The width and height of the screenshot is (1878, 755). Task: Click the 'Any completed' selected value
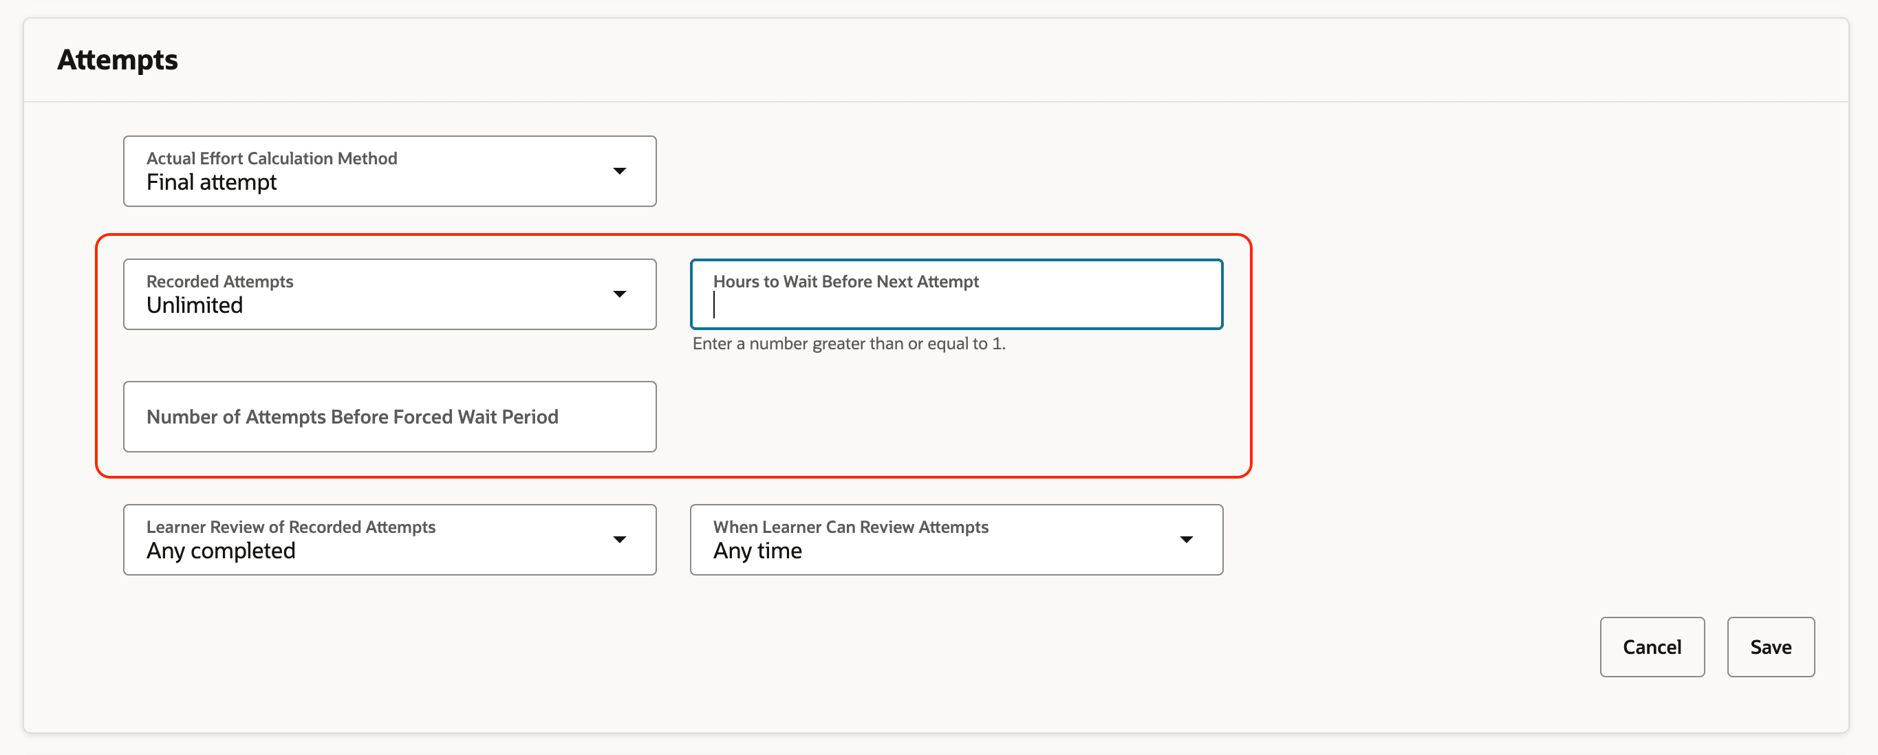221,551
